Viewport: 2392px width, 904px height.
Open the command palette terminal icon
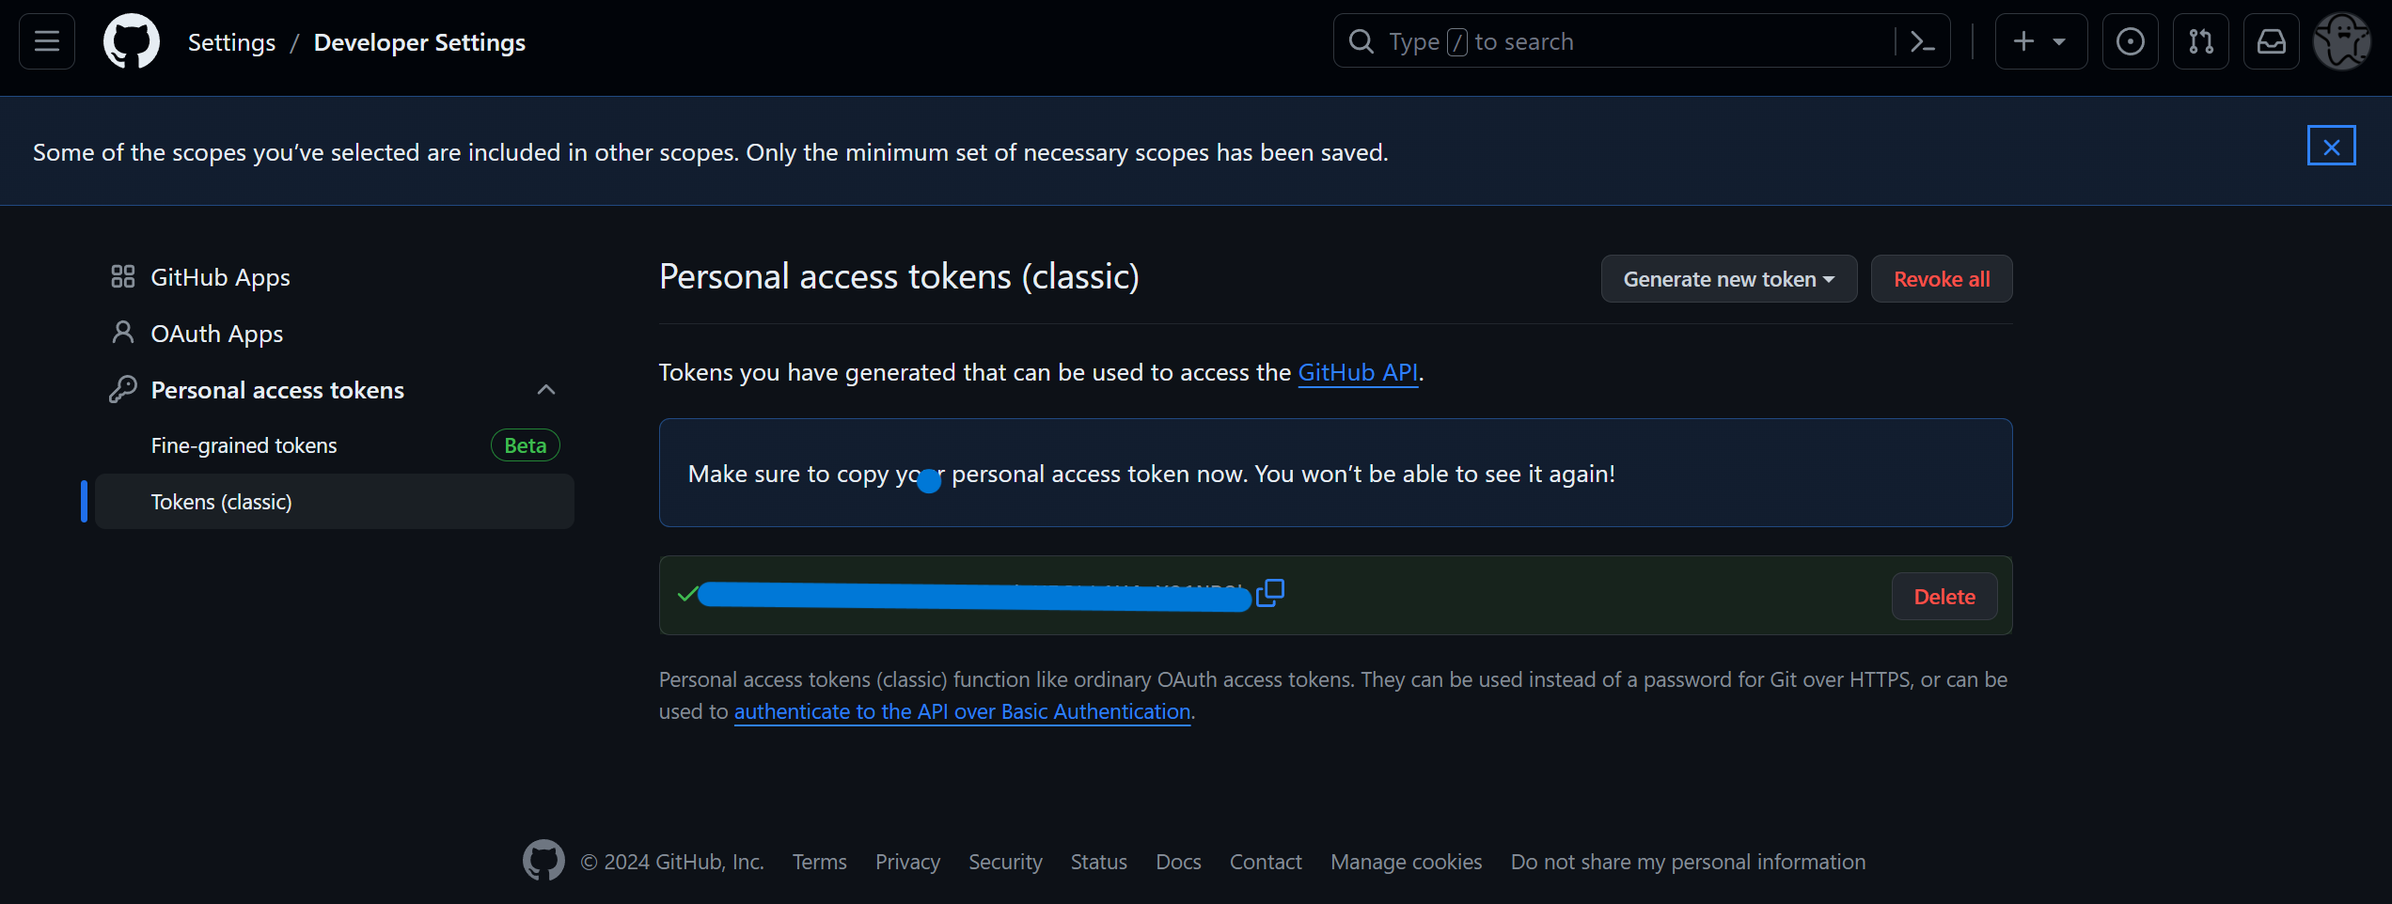[x=1922, y=40]
